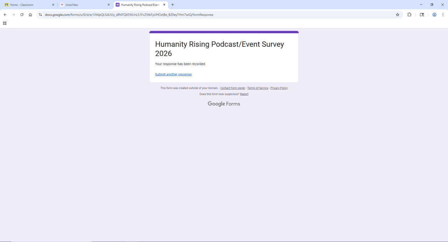The width and height of the screenshot is (448, 242).
Task: Go back to the previous page
Action: (x=5, y=15)
